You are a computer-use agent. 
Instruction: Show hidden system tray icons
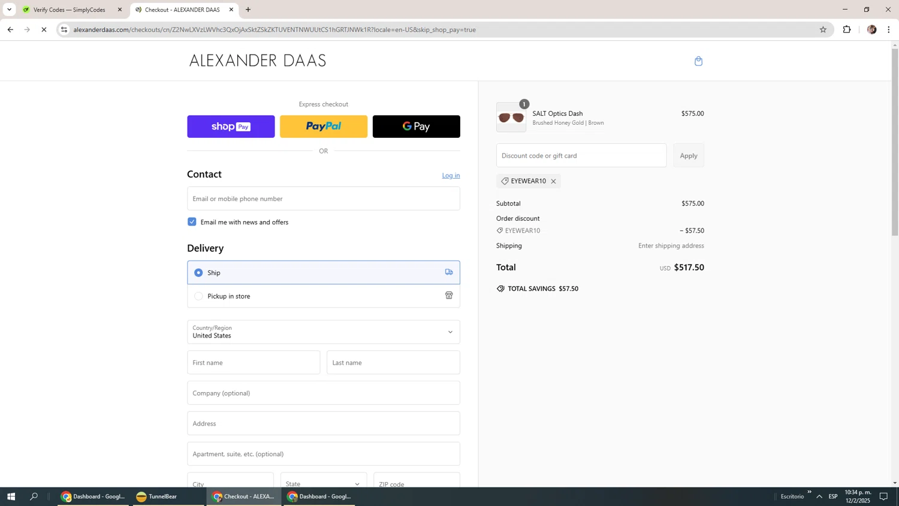pyautogui.click(x=819, y=496)
